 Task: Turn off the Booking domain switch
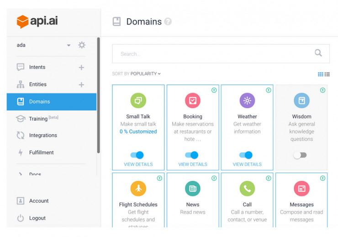click(192, 155)
